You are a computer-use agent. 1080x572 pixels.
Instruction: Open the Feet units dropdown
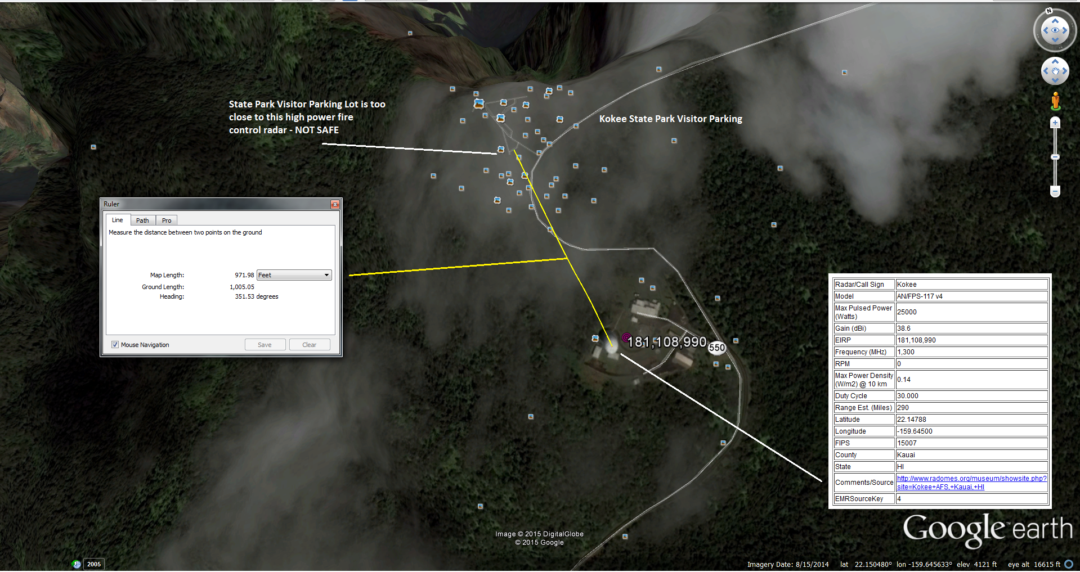294,275
